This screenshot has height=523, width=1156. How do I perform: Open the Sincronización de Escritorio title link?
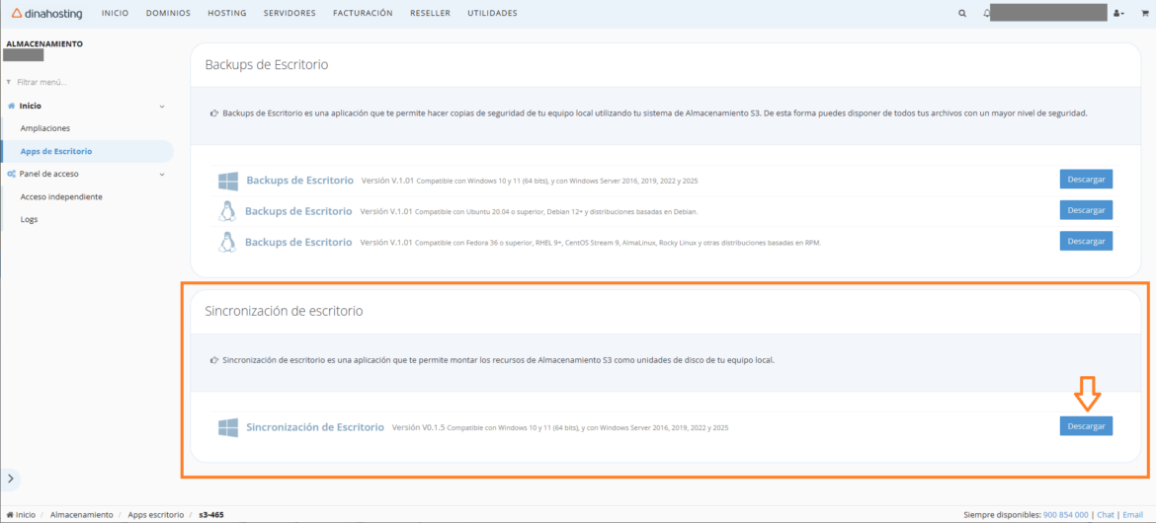click(x=315, y=427)
